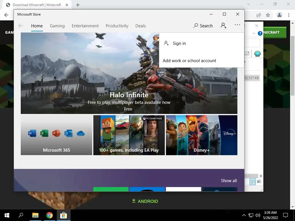
Task: Click the Word icon in Microsoft 365 tile
Action: coord(32,134)
